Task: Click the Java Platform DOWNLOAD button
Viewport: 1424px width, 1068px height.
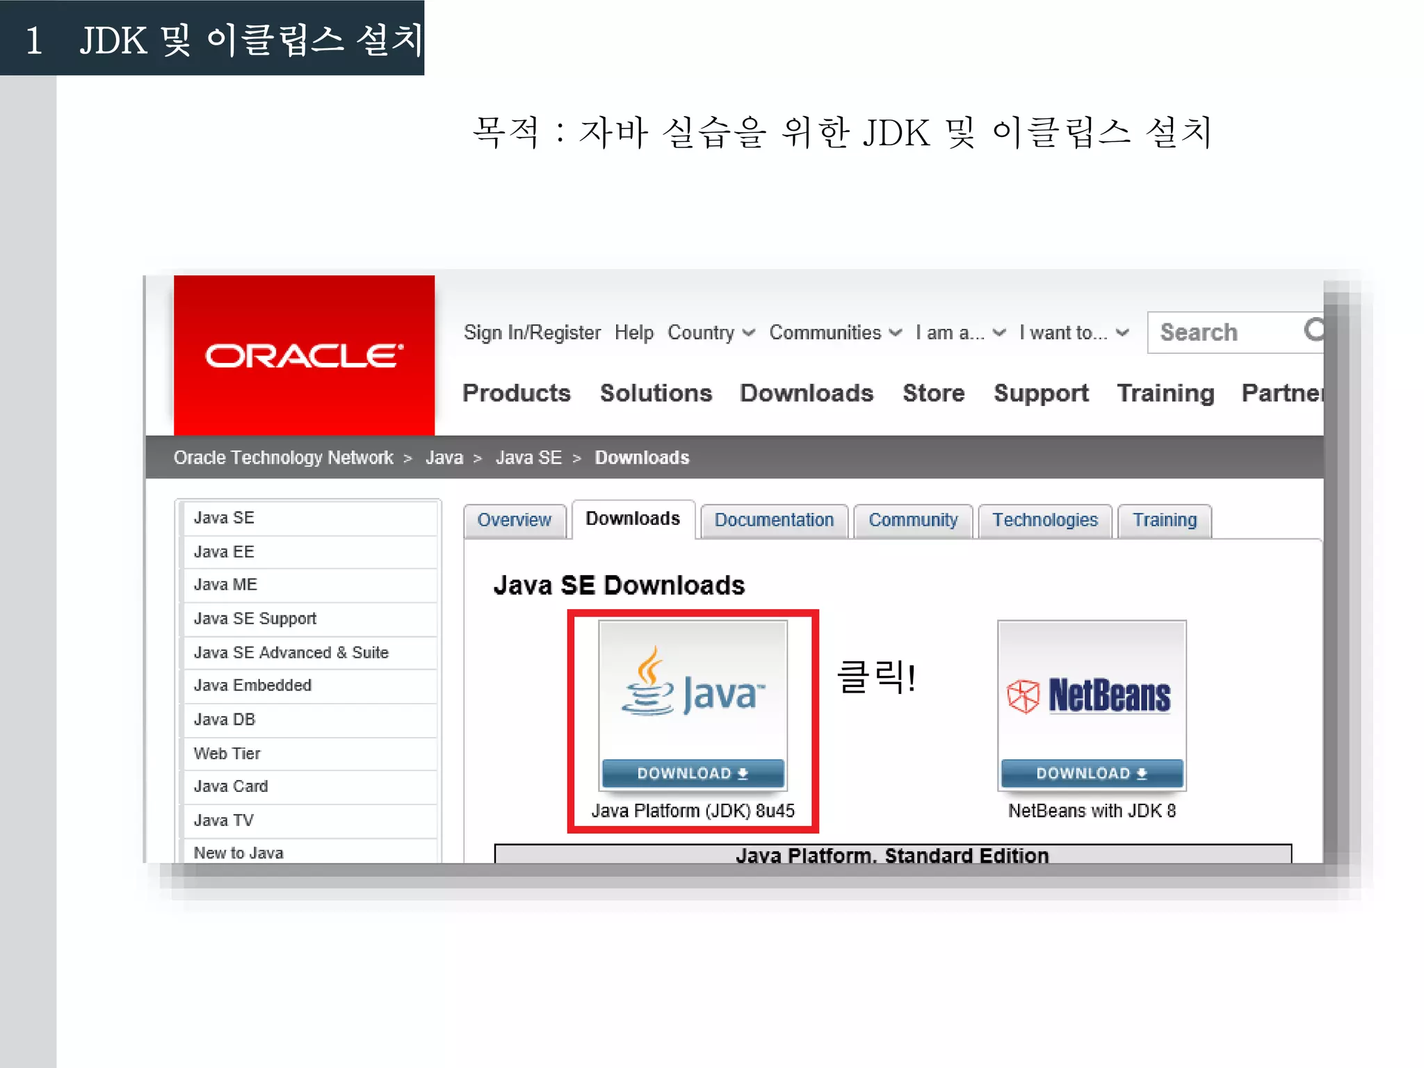Action: pos(693,773)
